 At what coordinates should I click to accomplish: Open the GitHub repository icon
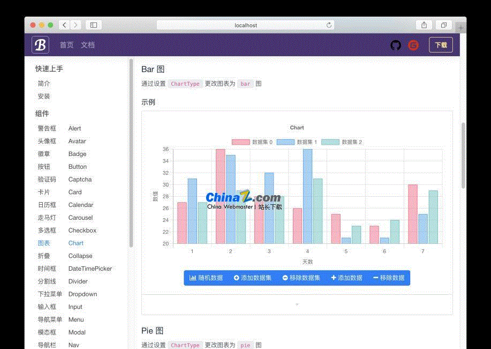pos(396,46)
